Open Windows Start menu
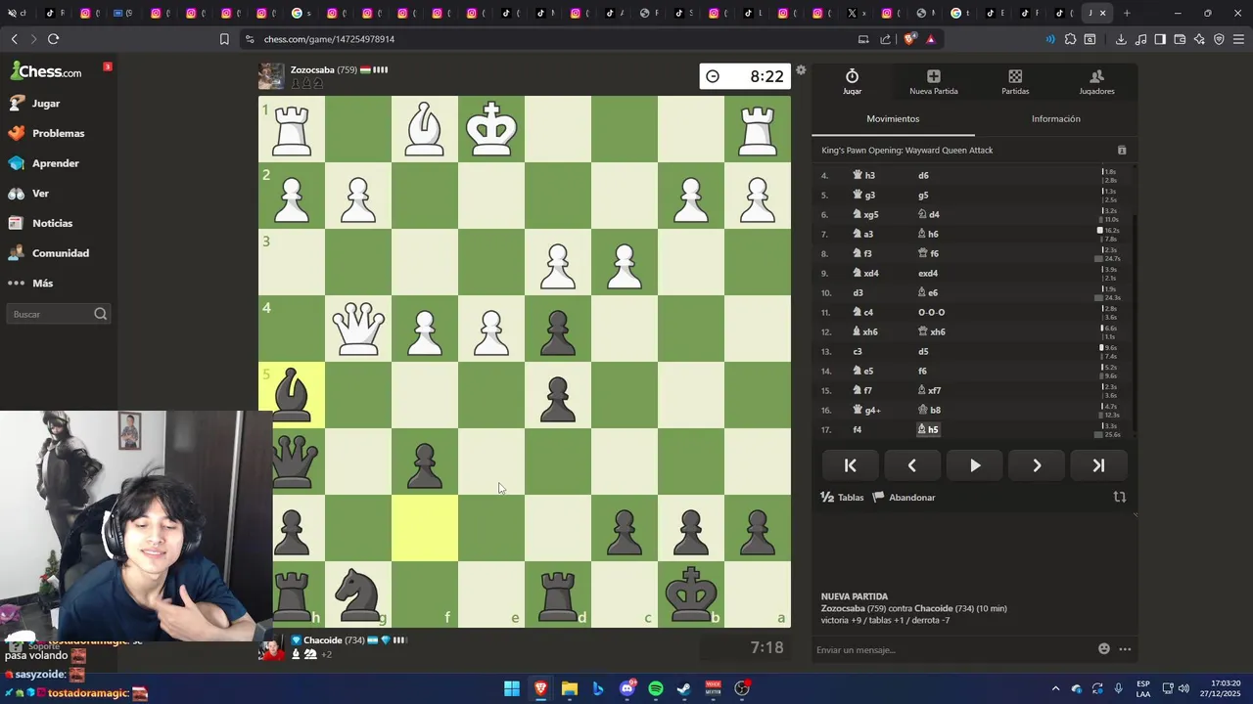The width and height of the screenshot is (1253, 704). (512, 688)
